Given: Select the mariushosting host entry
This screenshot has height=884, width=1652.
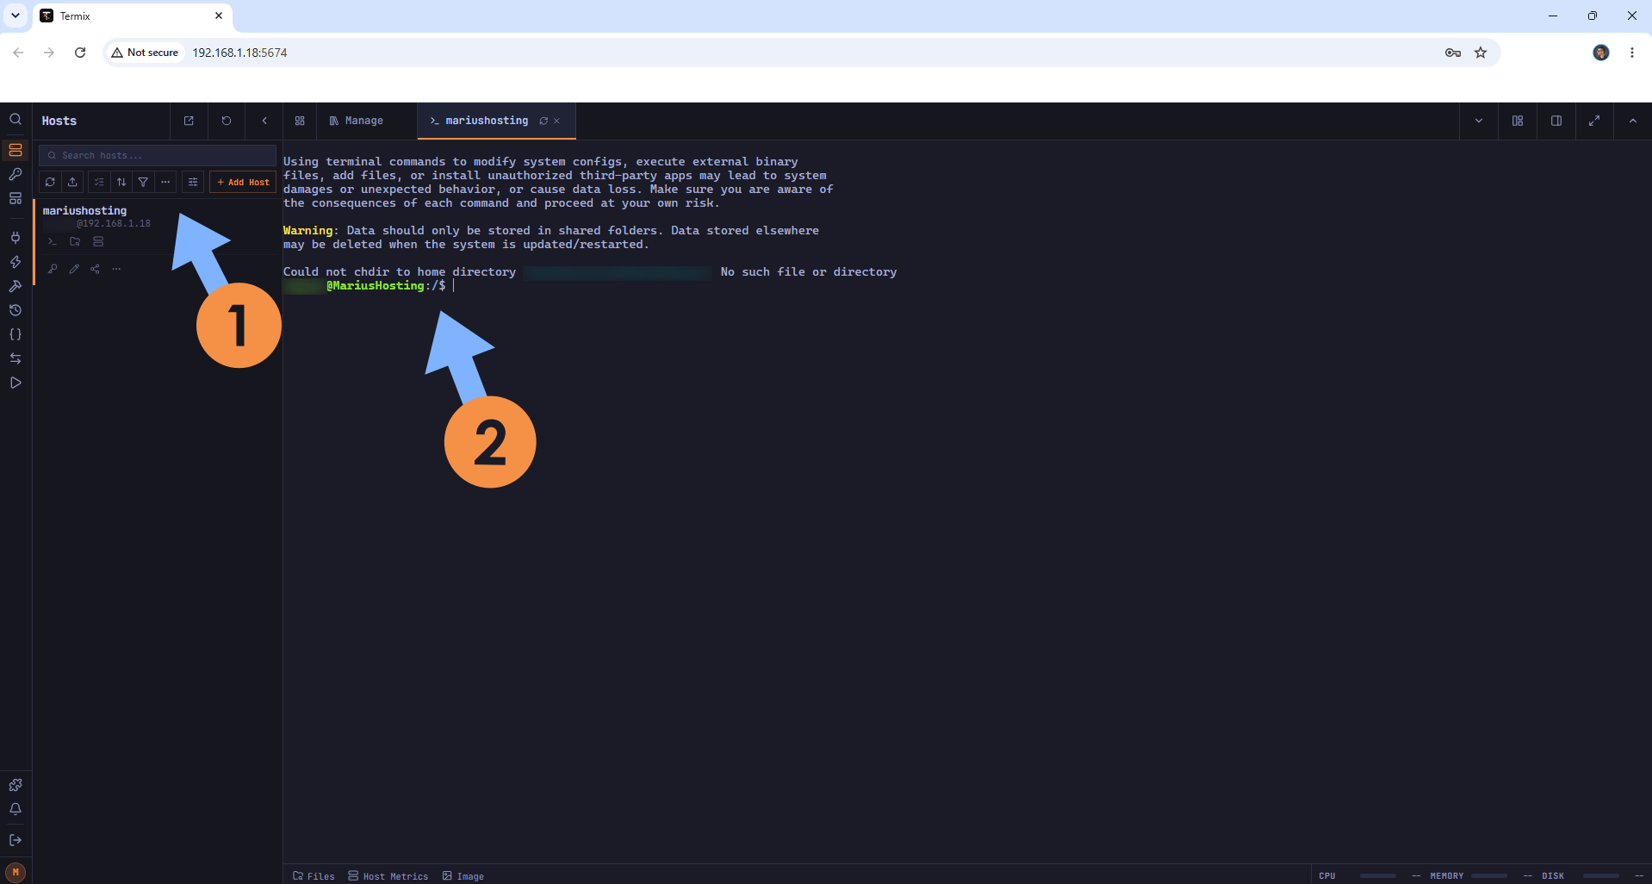Looking at the screenshot, I should point(84,210).
